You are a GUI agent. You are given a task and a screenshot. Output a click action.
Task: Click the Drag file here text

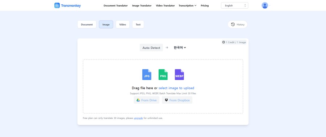[x=143, y=88]
